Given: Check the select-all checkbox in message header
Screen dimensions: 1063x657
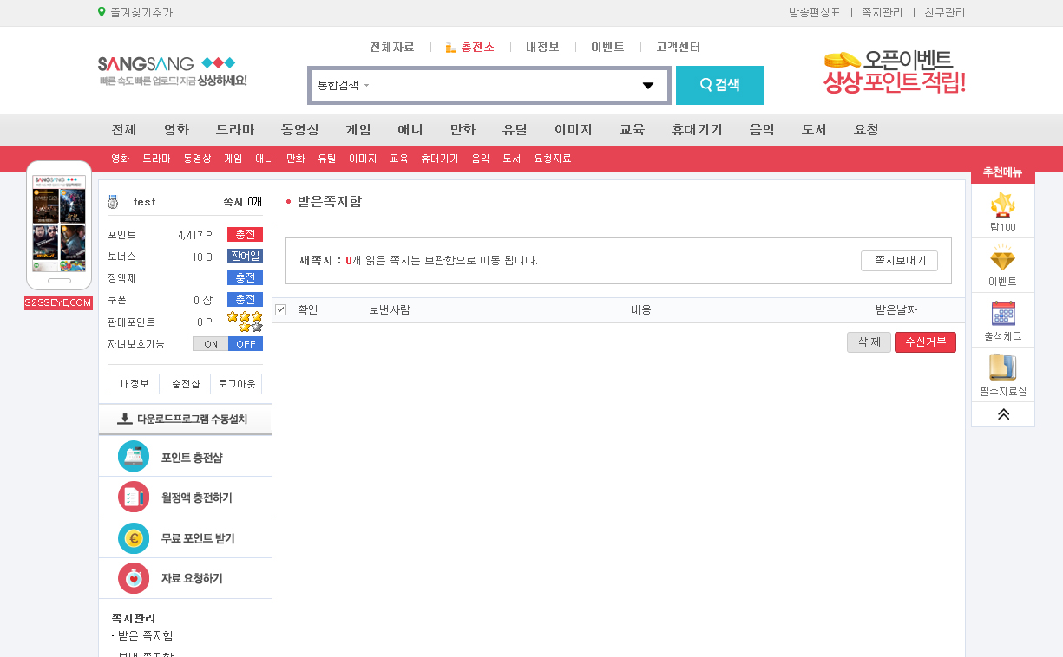Looking at the screenshot, I should click(x=281, y=309).
